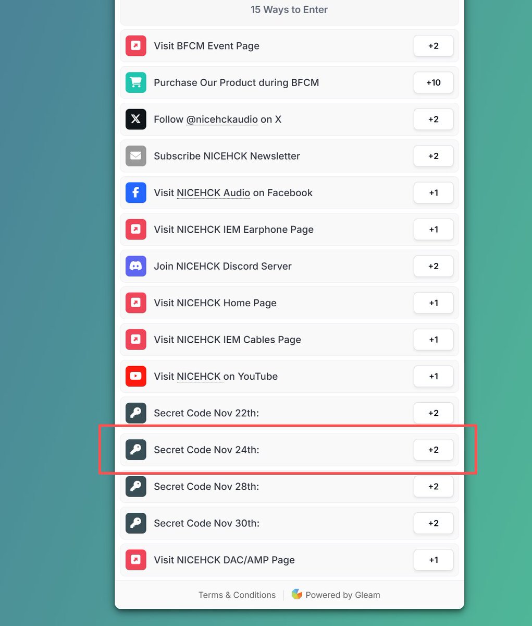Click the key icon for Nov 30th code
Image resolution: width=532 pixels, height=626 pixels.
136,523
